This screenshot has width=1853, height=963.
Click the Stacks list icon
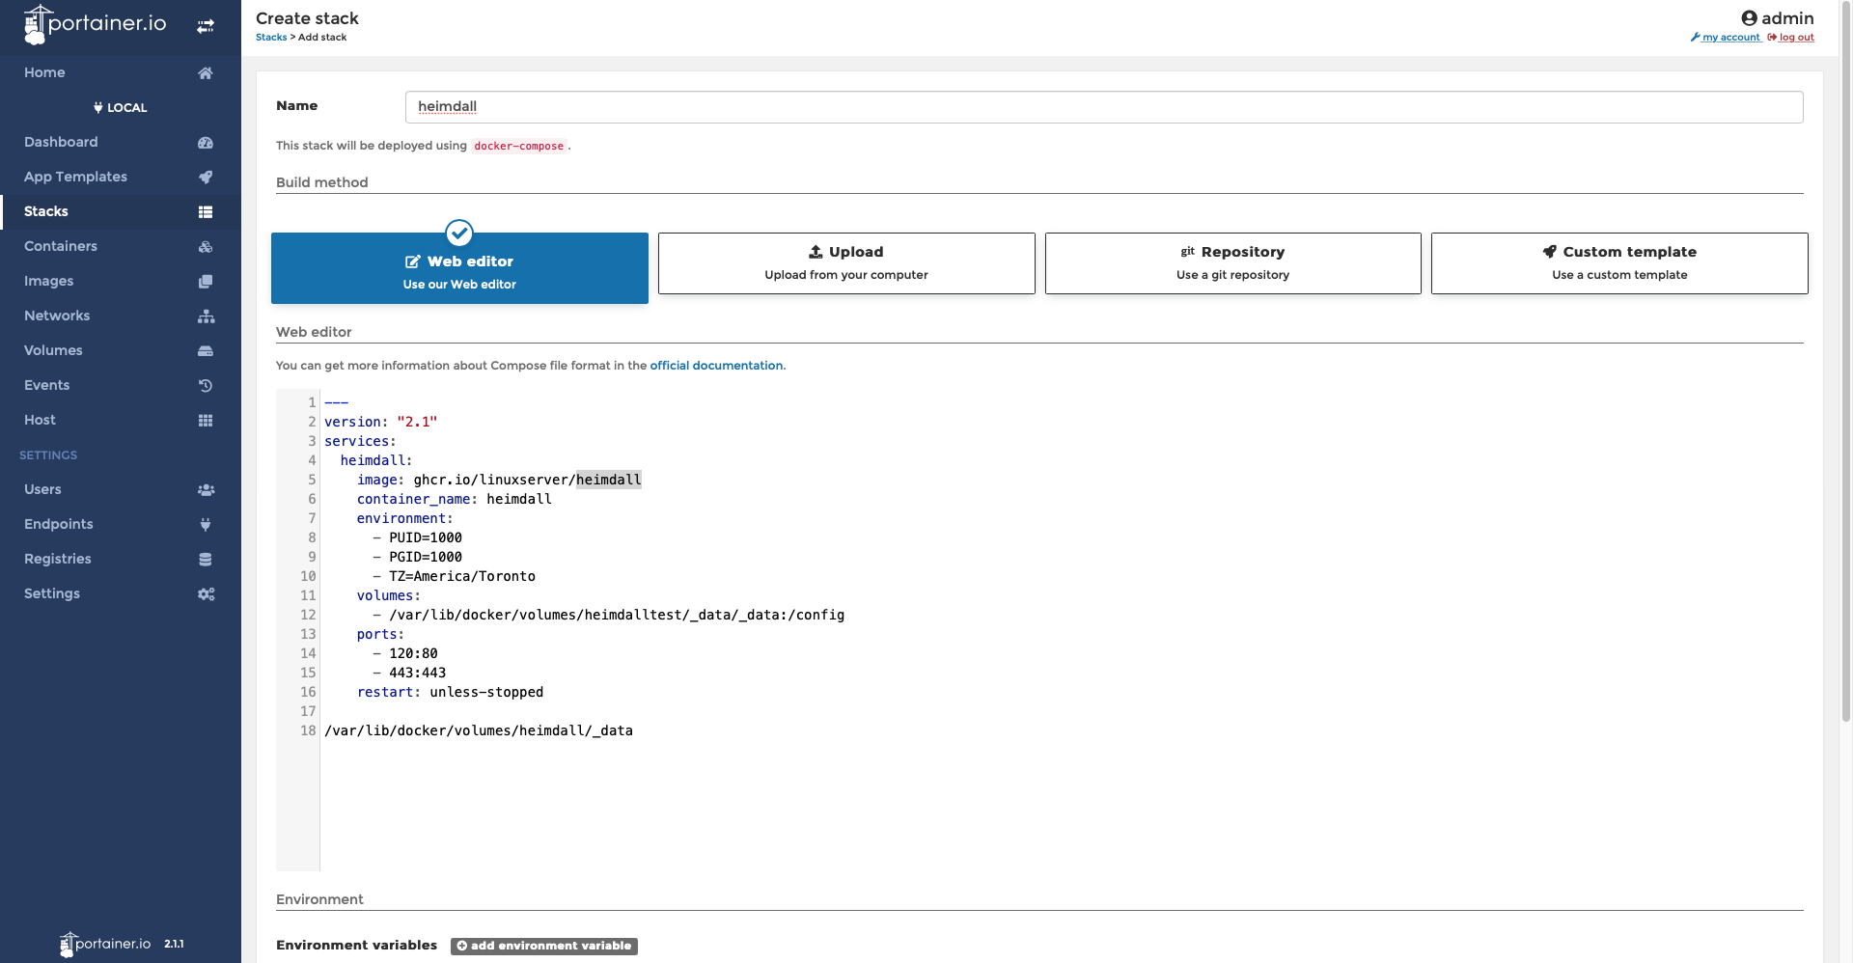tap(206, 212)
